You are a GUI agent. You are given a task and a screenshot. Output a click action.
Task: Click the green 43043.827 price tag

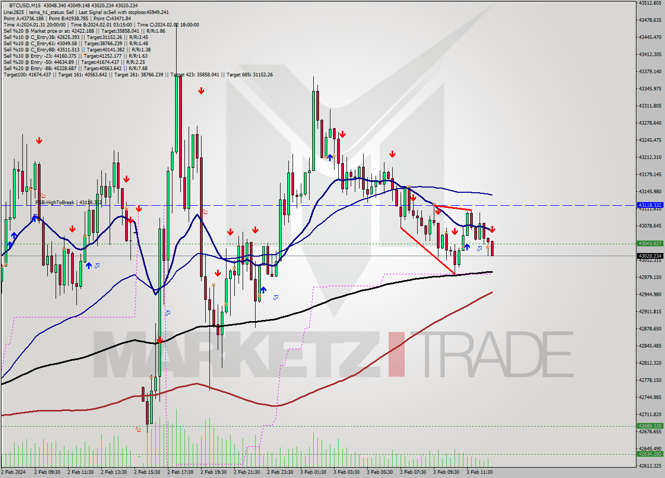(650, 243)
